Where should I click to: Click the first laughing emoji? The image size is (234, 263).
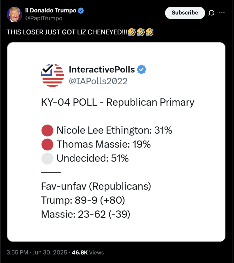132,32
